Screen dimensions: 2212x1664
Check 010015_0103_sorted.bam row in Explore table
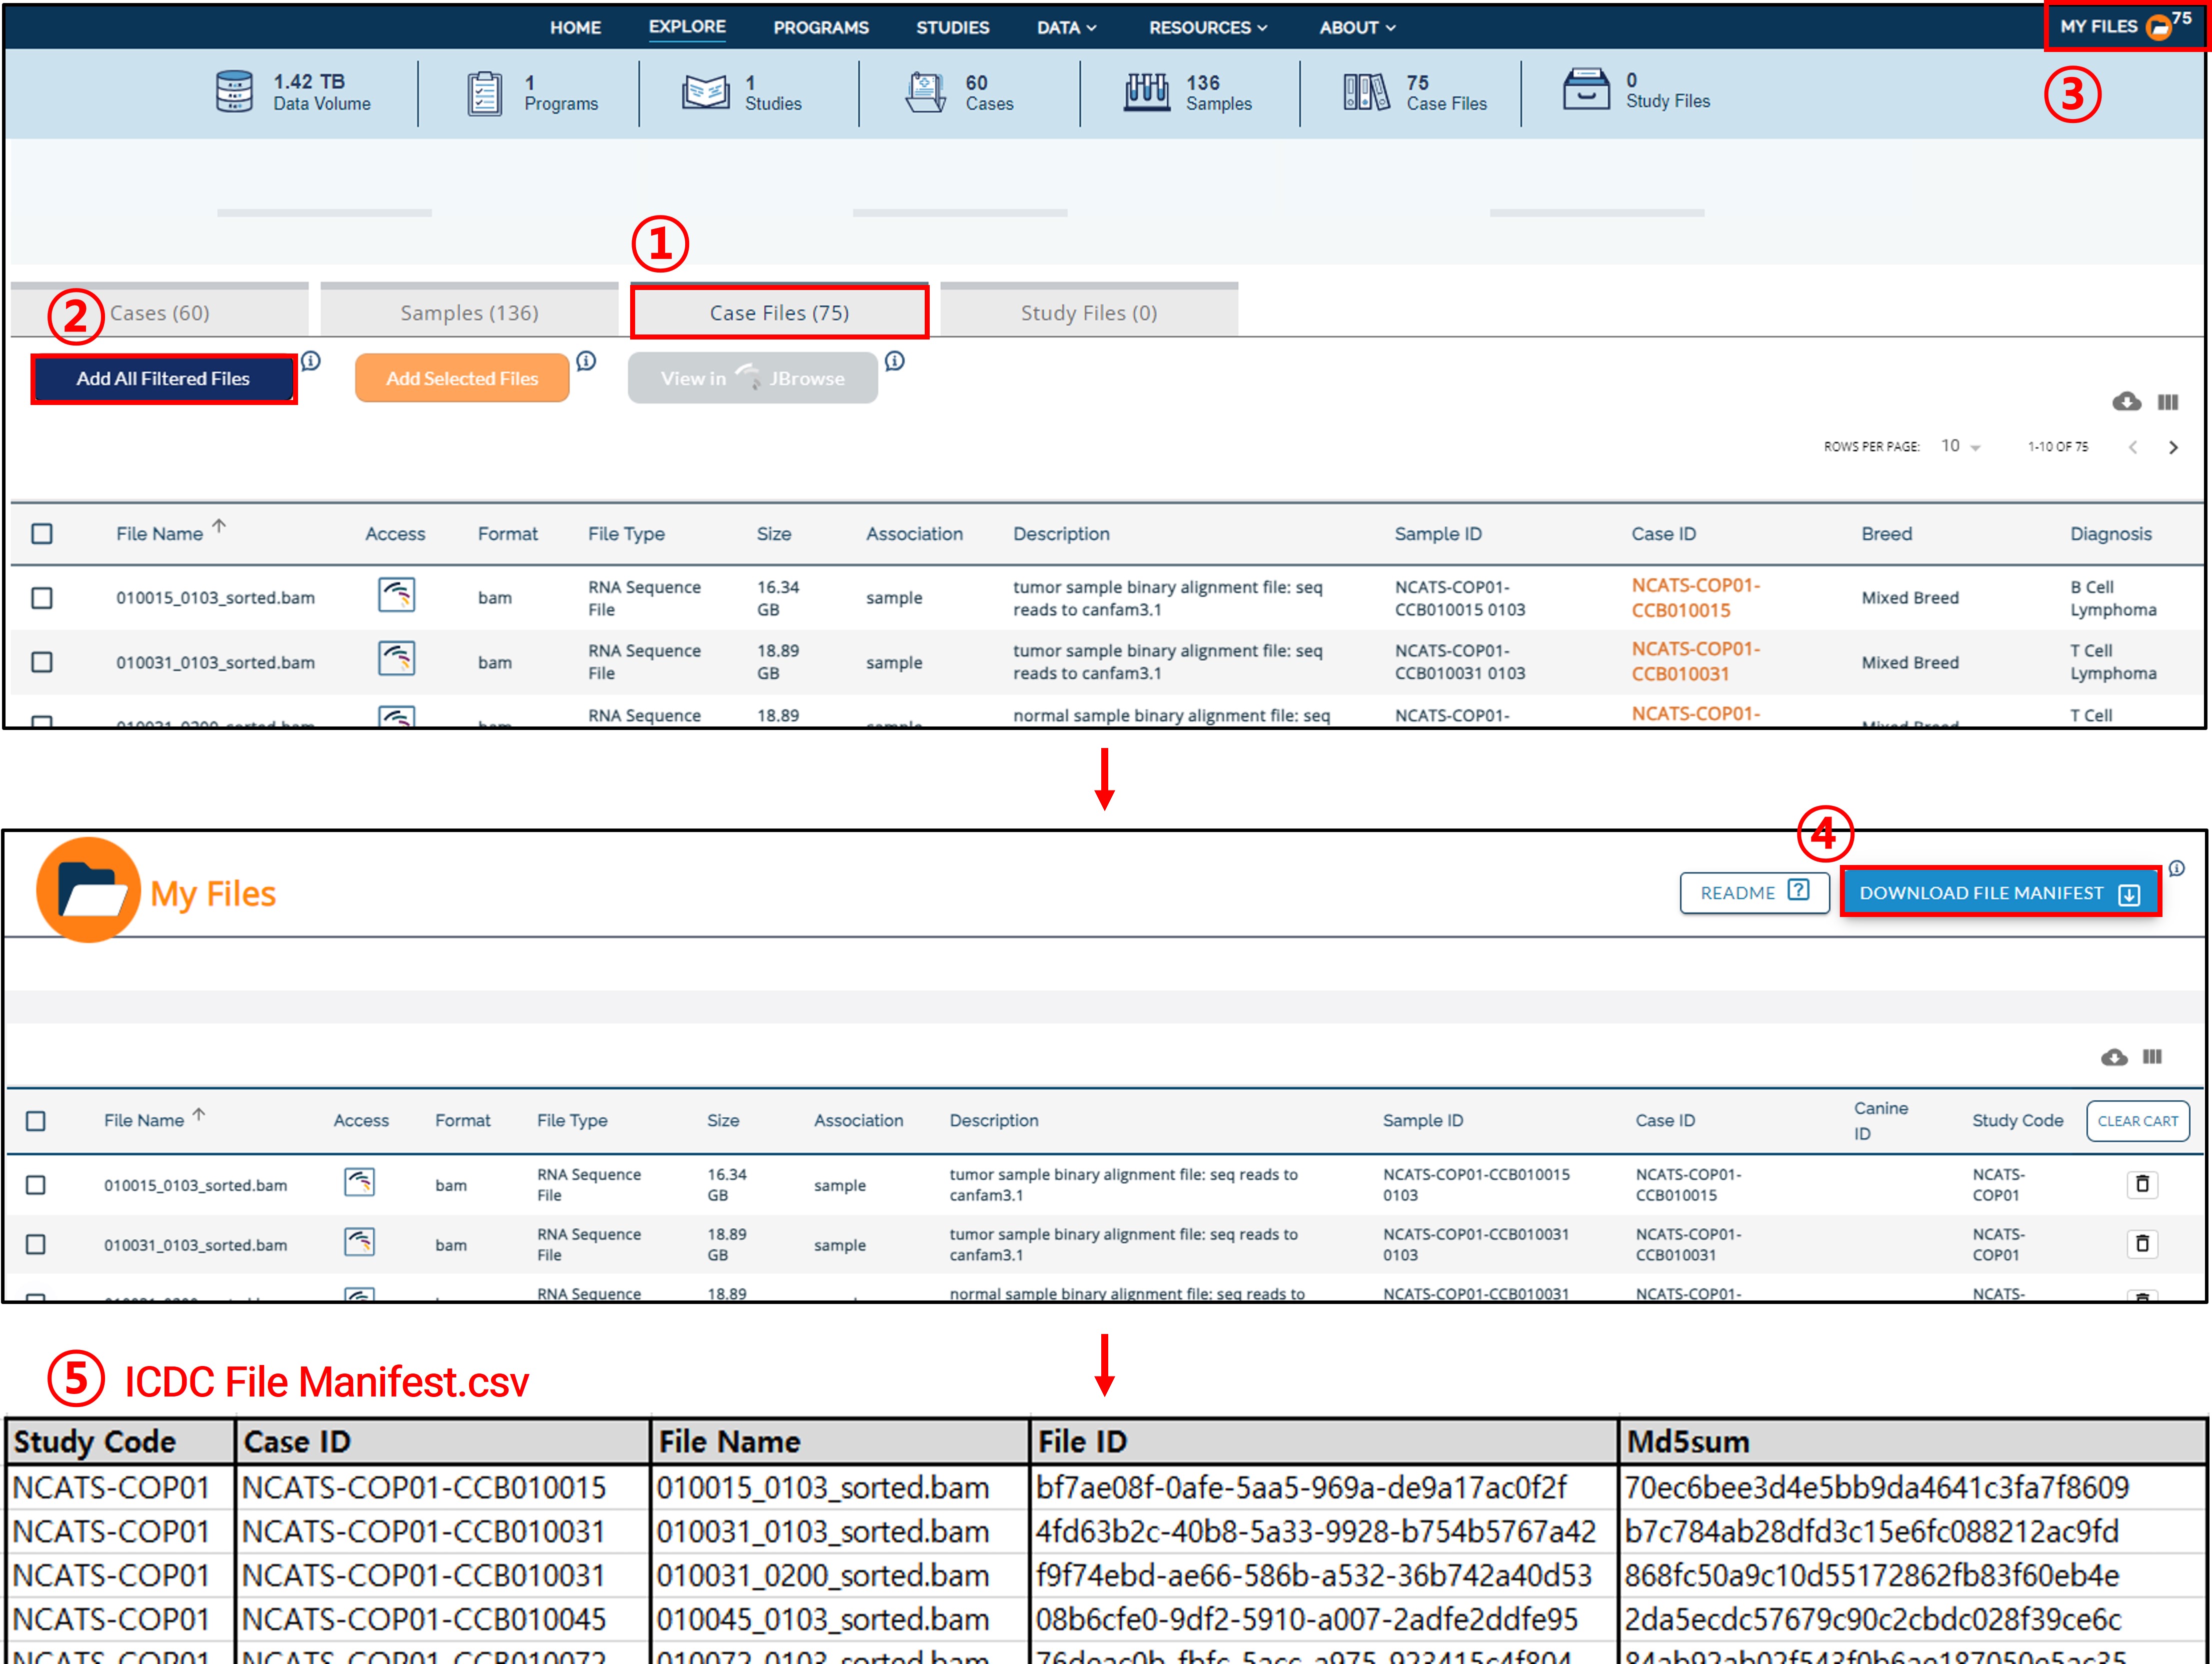point(42,598)
